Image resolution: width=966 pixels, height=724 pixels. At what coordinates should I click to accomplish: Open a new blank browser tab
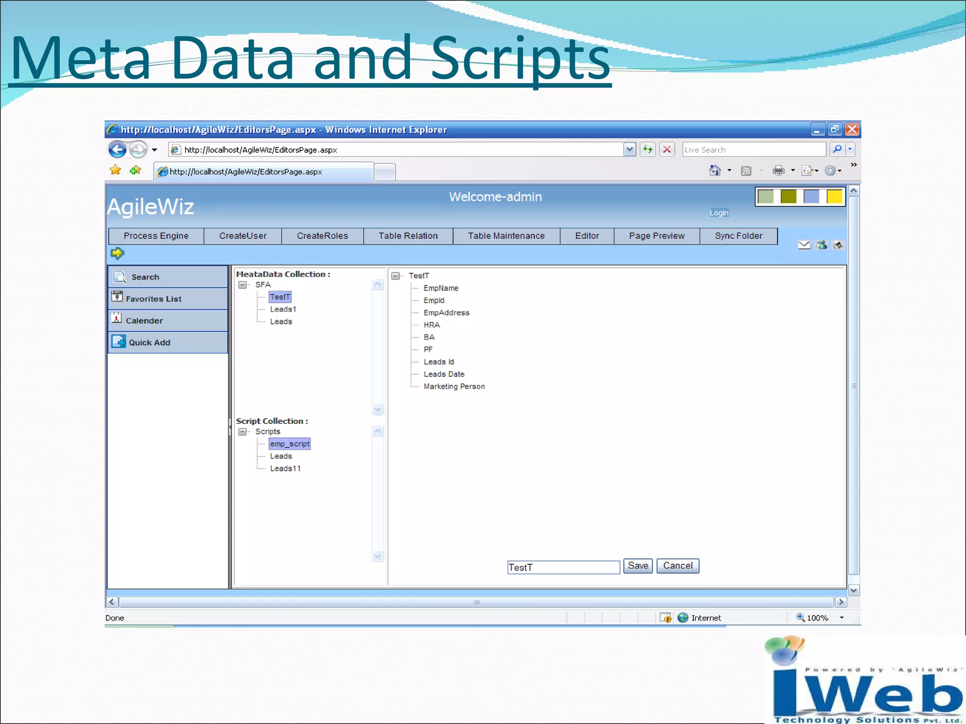pos(385,172)
